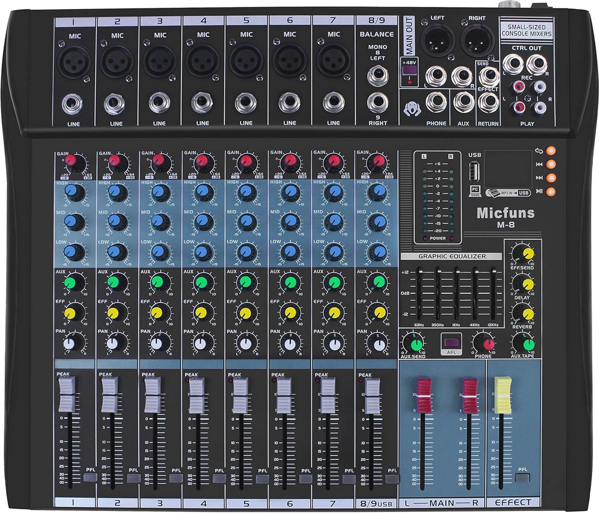Click the AUX output jack

464,102
